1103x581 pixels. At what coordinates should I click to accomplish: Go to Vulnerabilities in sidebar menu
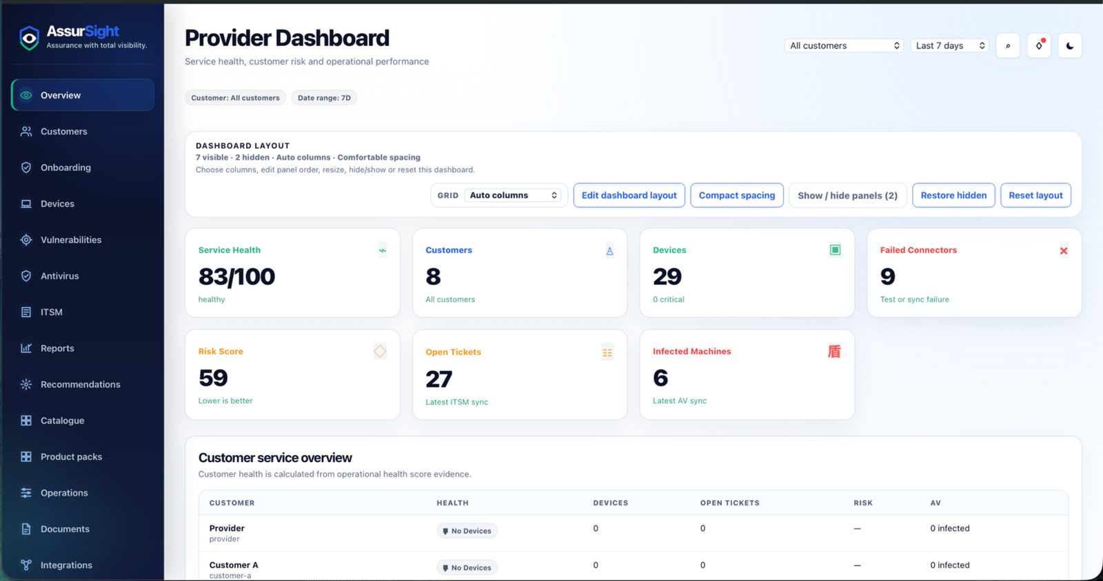(83, 240)
